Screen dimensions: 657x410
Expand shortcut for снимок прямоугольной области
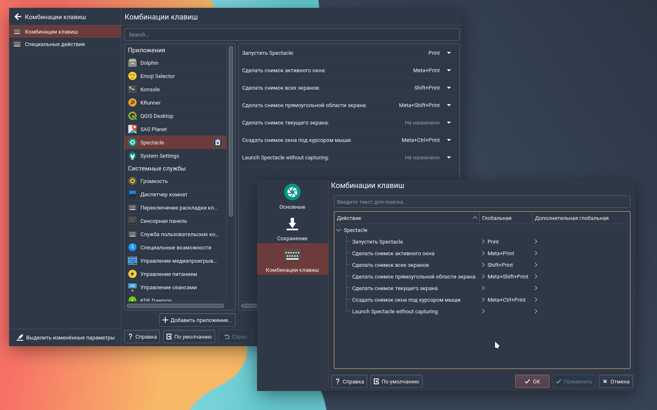click(x=449, y=105)
